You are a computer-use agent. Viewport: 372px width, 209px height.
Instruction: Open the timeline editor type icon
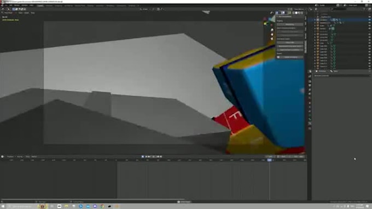(x=2, y=157)
